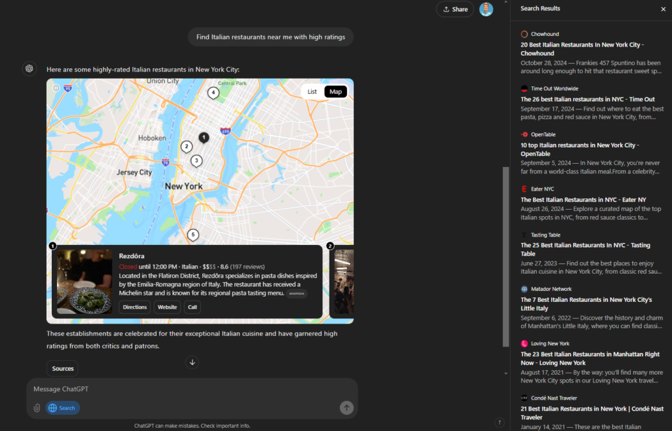
Task: Click the Rezdôra restaurant name
Action: click(131, 256)
